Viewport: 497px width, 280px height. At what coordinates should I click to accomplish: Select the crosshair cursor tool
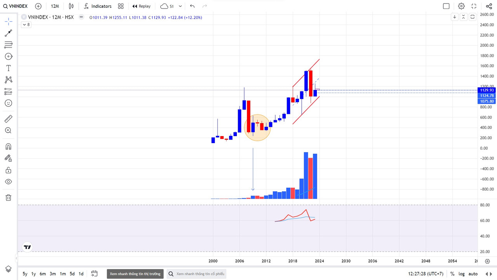coord(8,21)
